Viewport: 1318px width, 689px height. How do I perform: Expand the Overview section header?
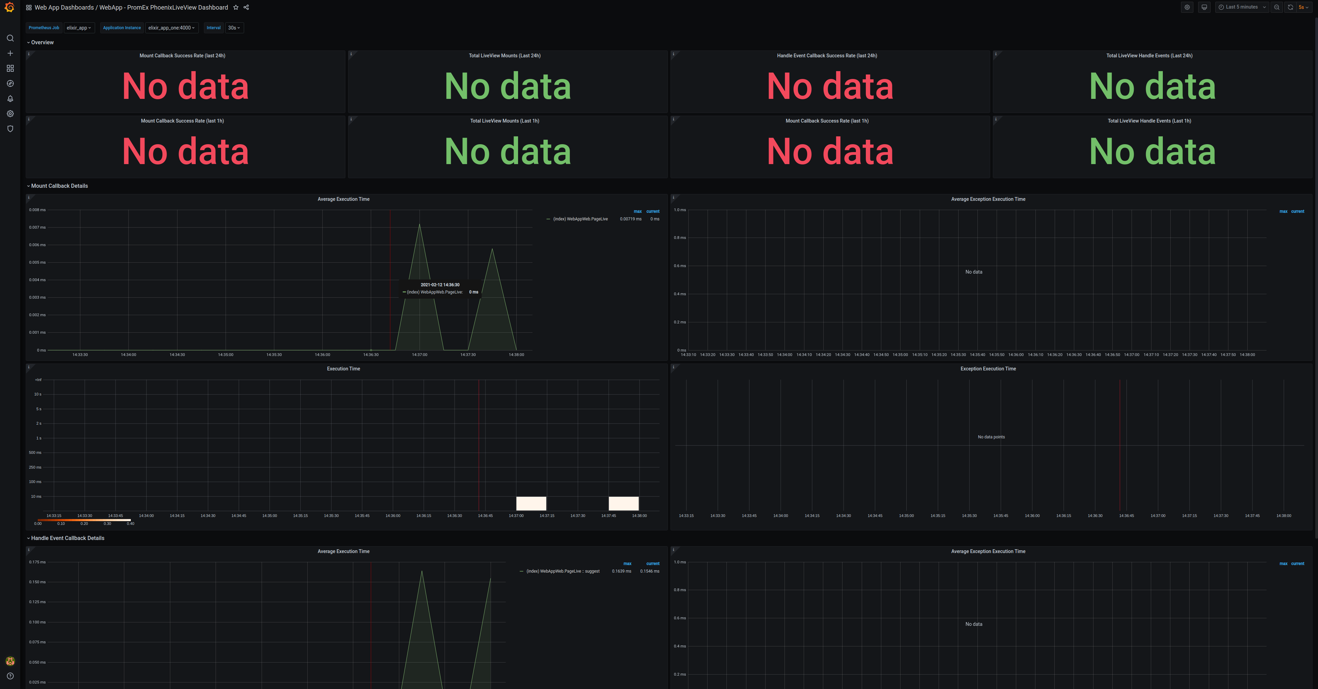coord(41,42)
